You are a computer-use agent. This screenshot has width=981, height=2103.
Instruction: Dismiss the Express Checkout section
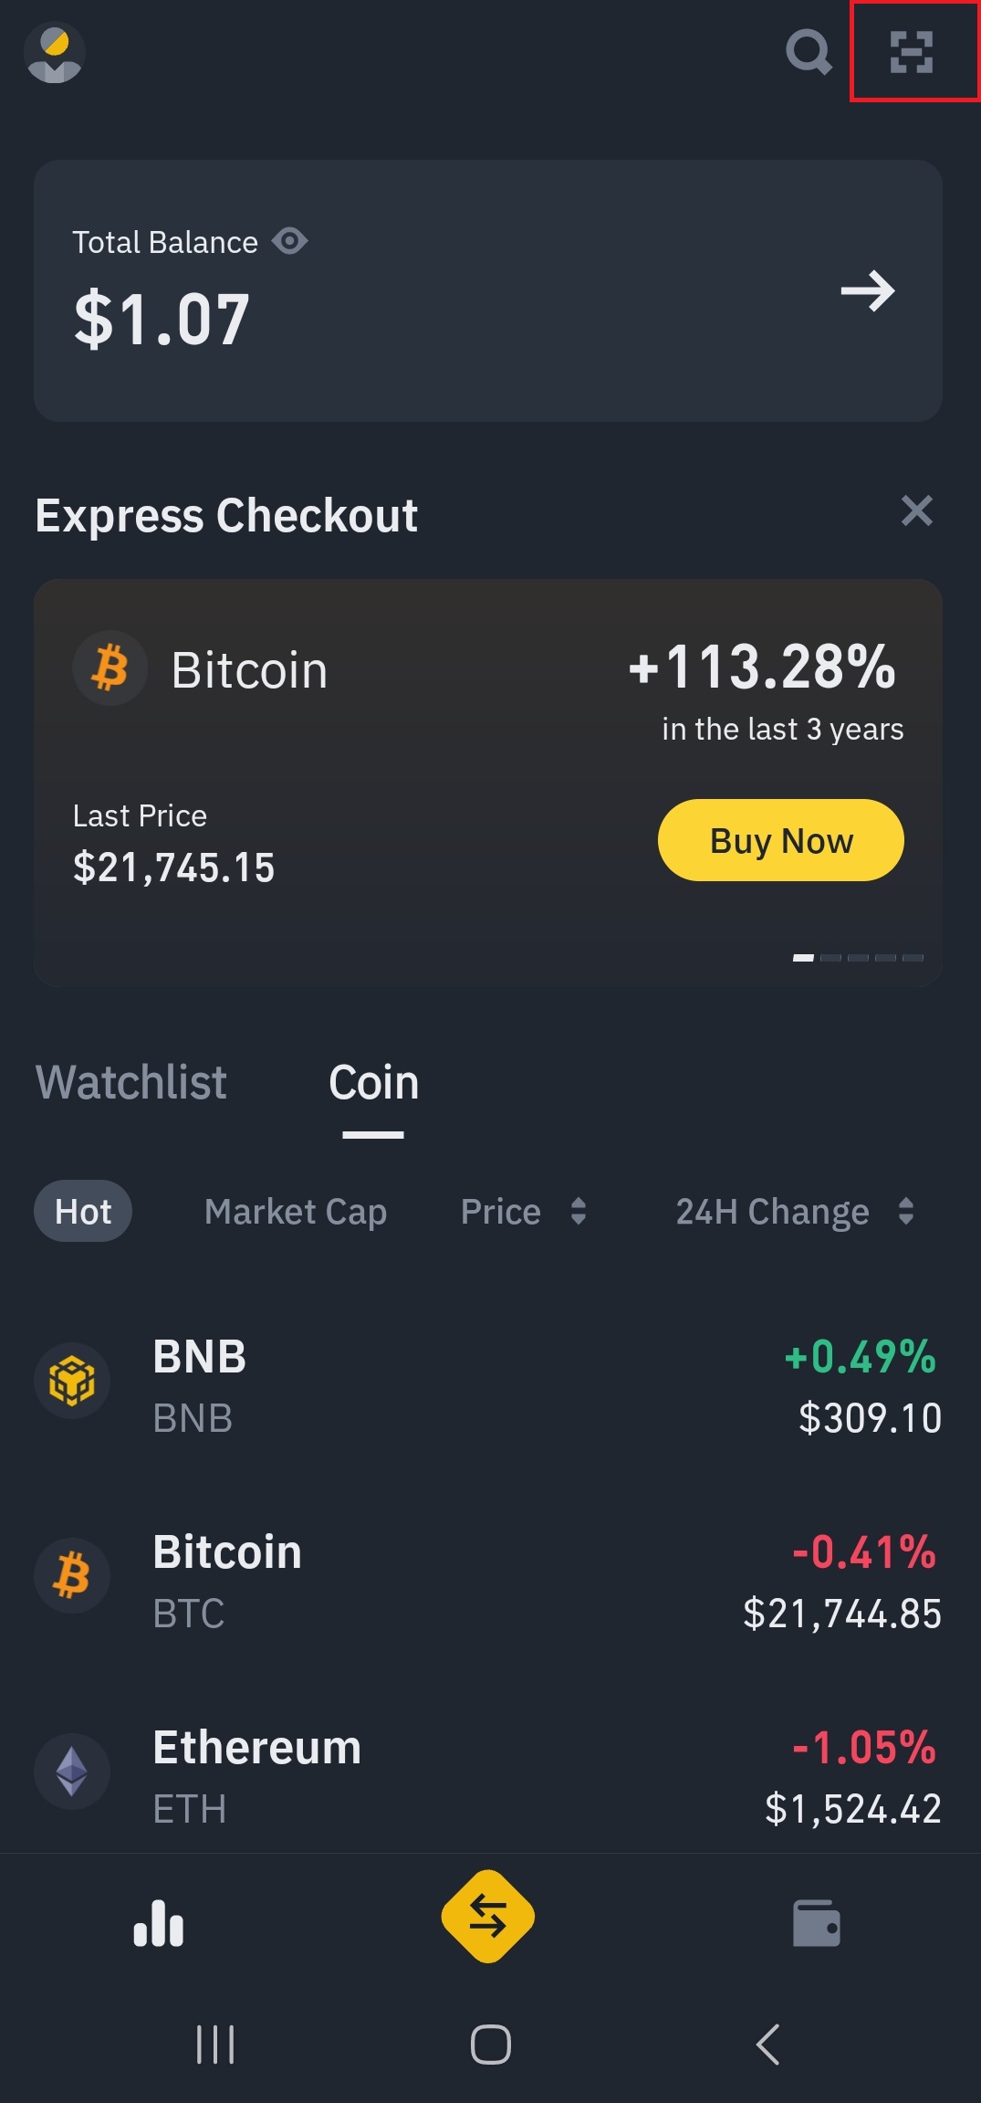(916, 510)
